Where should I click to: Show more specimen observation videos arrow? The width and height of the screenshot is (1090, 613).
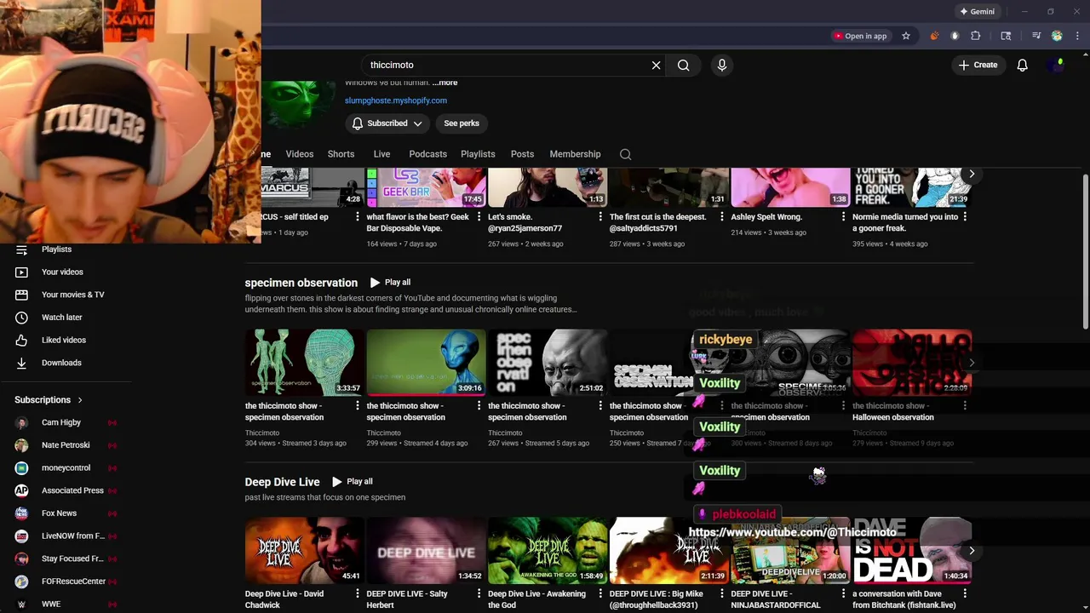pos(971,363)
